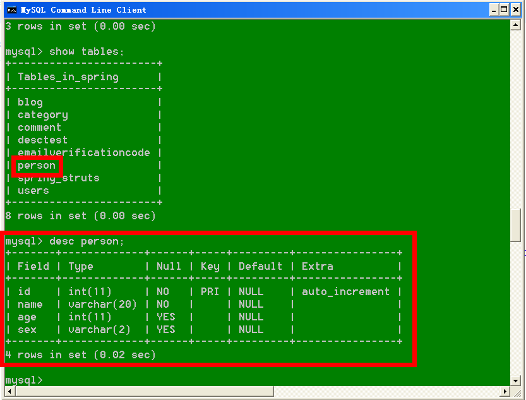Click the 'Type' column header
The image size is (526, 400).
point(81,267)
